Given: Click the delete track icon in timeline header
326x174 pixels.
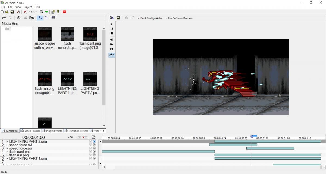Looking at the screenshot, I should (85, 138).
